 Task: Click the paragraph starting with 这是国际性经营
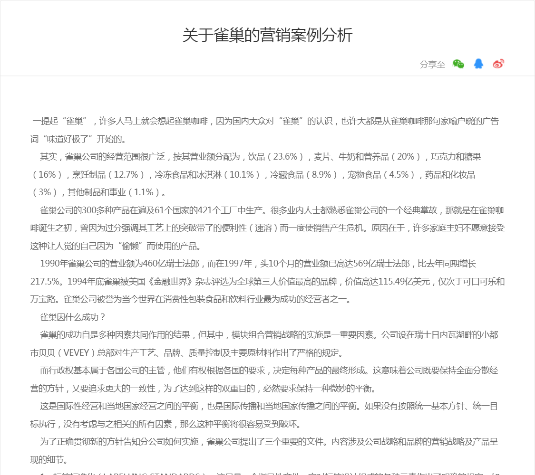click(266, 406)
